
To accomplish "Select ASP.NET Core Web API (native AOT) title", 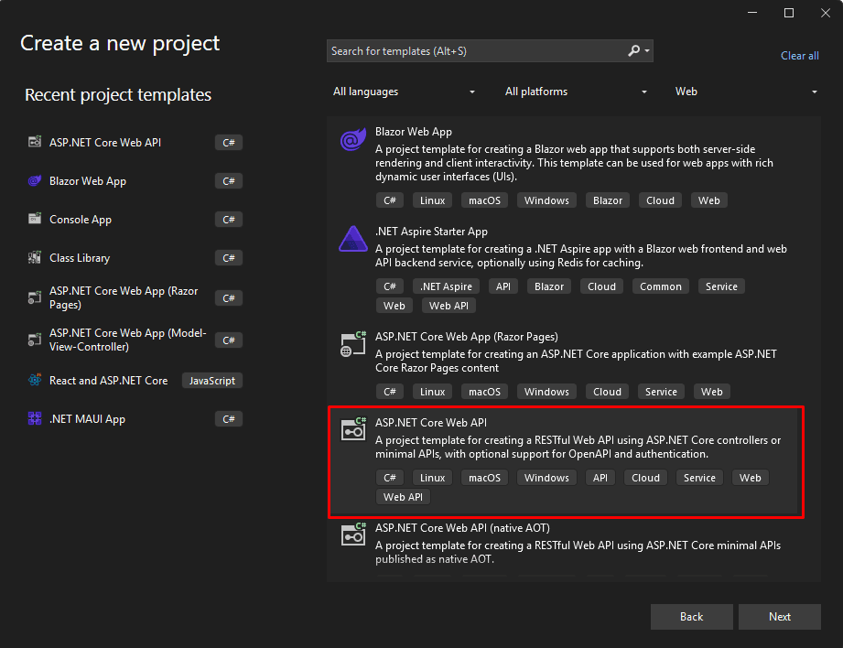I will click(x=462, y=528).
